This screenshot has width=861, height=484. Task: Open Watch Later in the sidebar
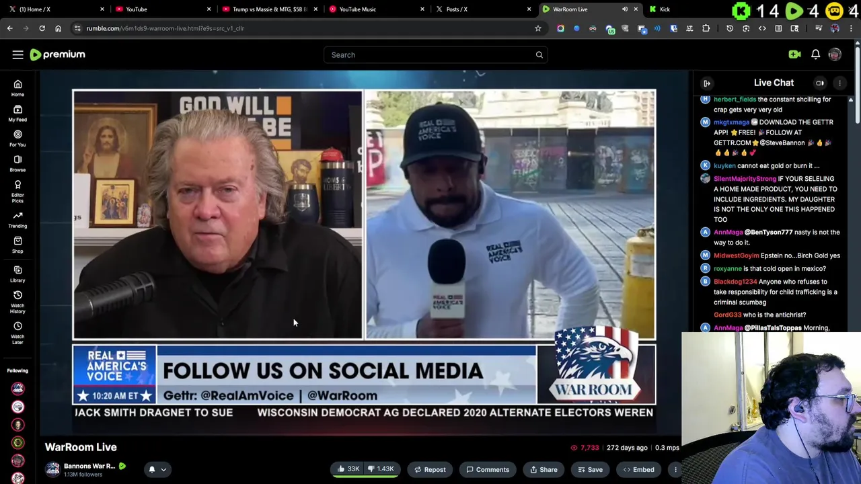(17, 333)
